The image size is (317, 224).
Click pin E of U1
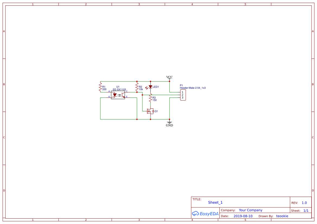pos(127,97)
